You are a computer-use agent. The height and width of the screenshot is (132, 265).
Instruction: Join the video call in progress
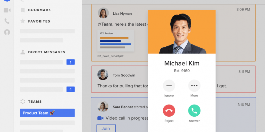point(106,128)
